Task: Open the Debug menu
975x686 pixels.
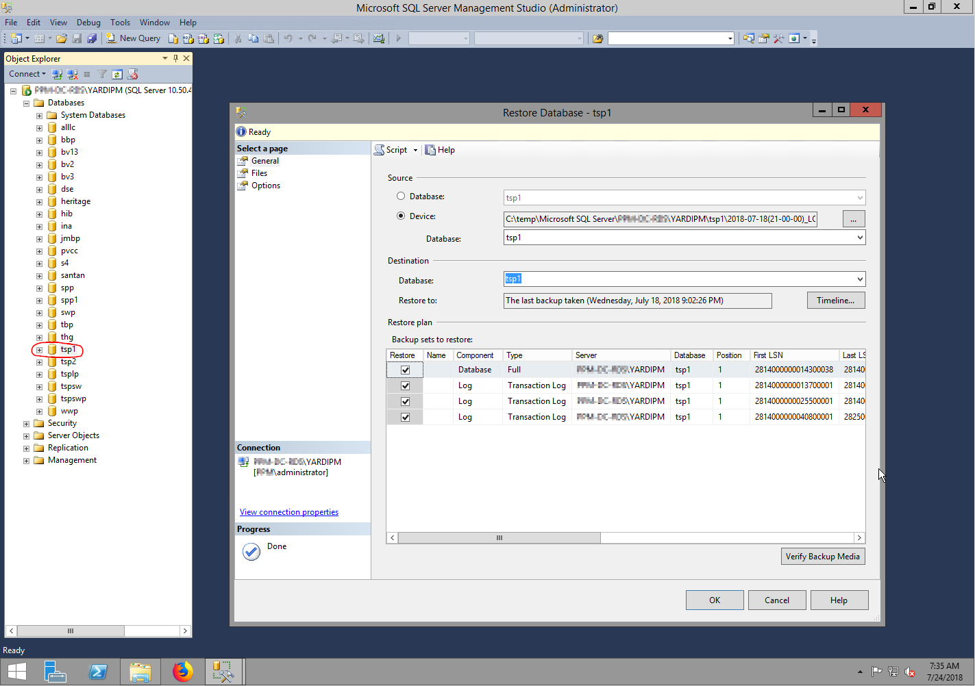Action: [88, 23]
